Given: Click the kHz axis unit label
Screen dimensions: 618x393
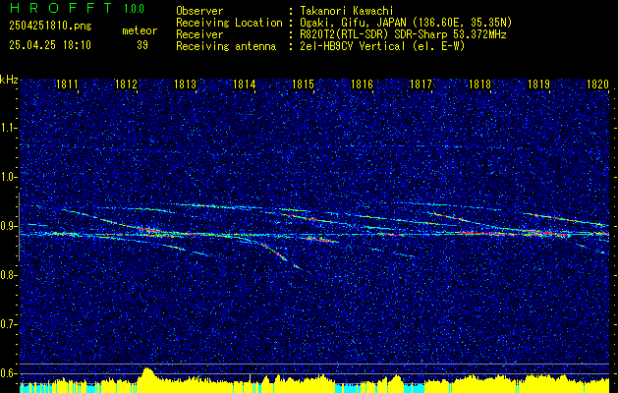Looking at the screenshot, I should point(9,80).
